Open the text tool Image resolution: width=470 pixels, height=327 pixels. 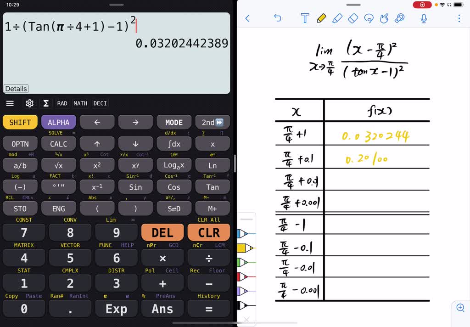pos(305,18)
